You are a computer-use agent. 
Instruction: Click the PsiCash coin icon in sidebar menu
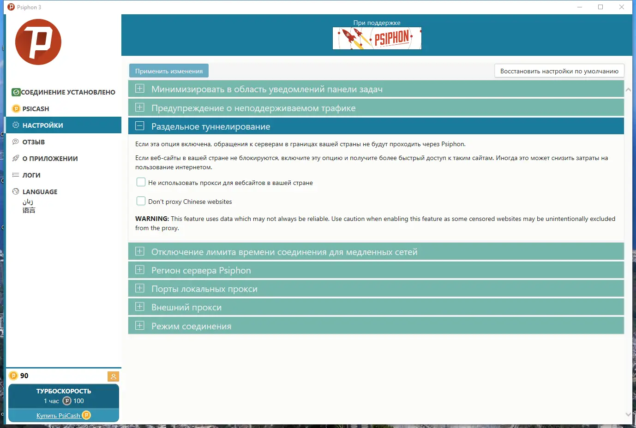(x=16, y=109)
